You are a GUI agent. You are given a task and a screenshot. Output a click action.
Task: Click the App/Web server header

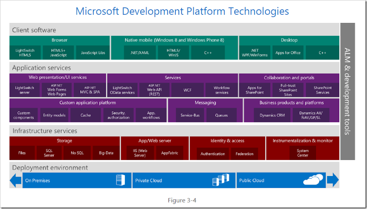pyautogui.click(x=155, y=141)
